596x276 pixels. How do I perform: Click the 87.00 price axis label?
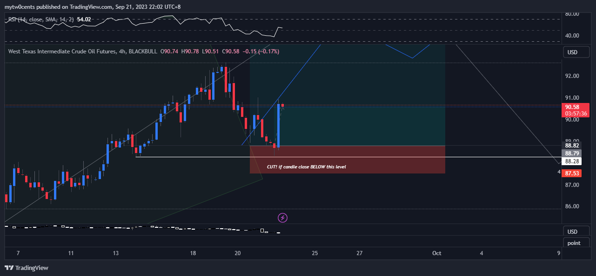(572, 185)
